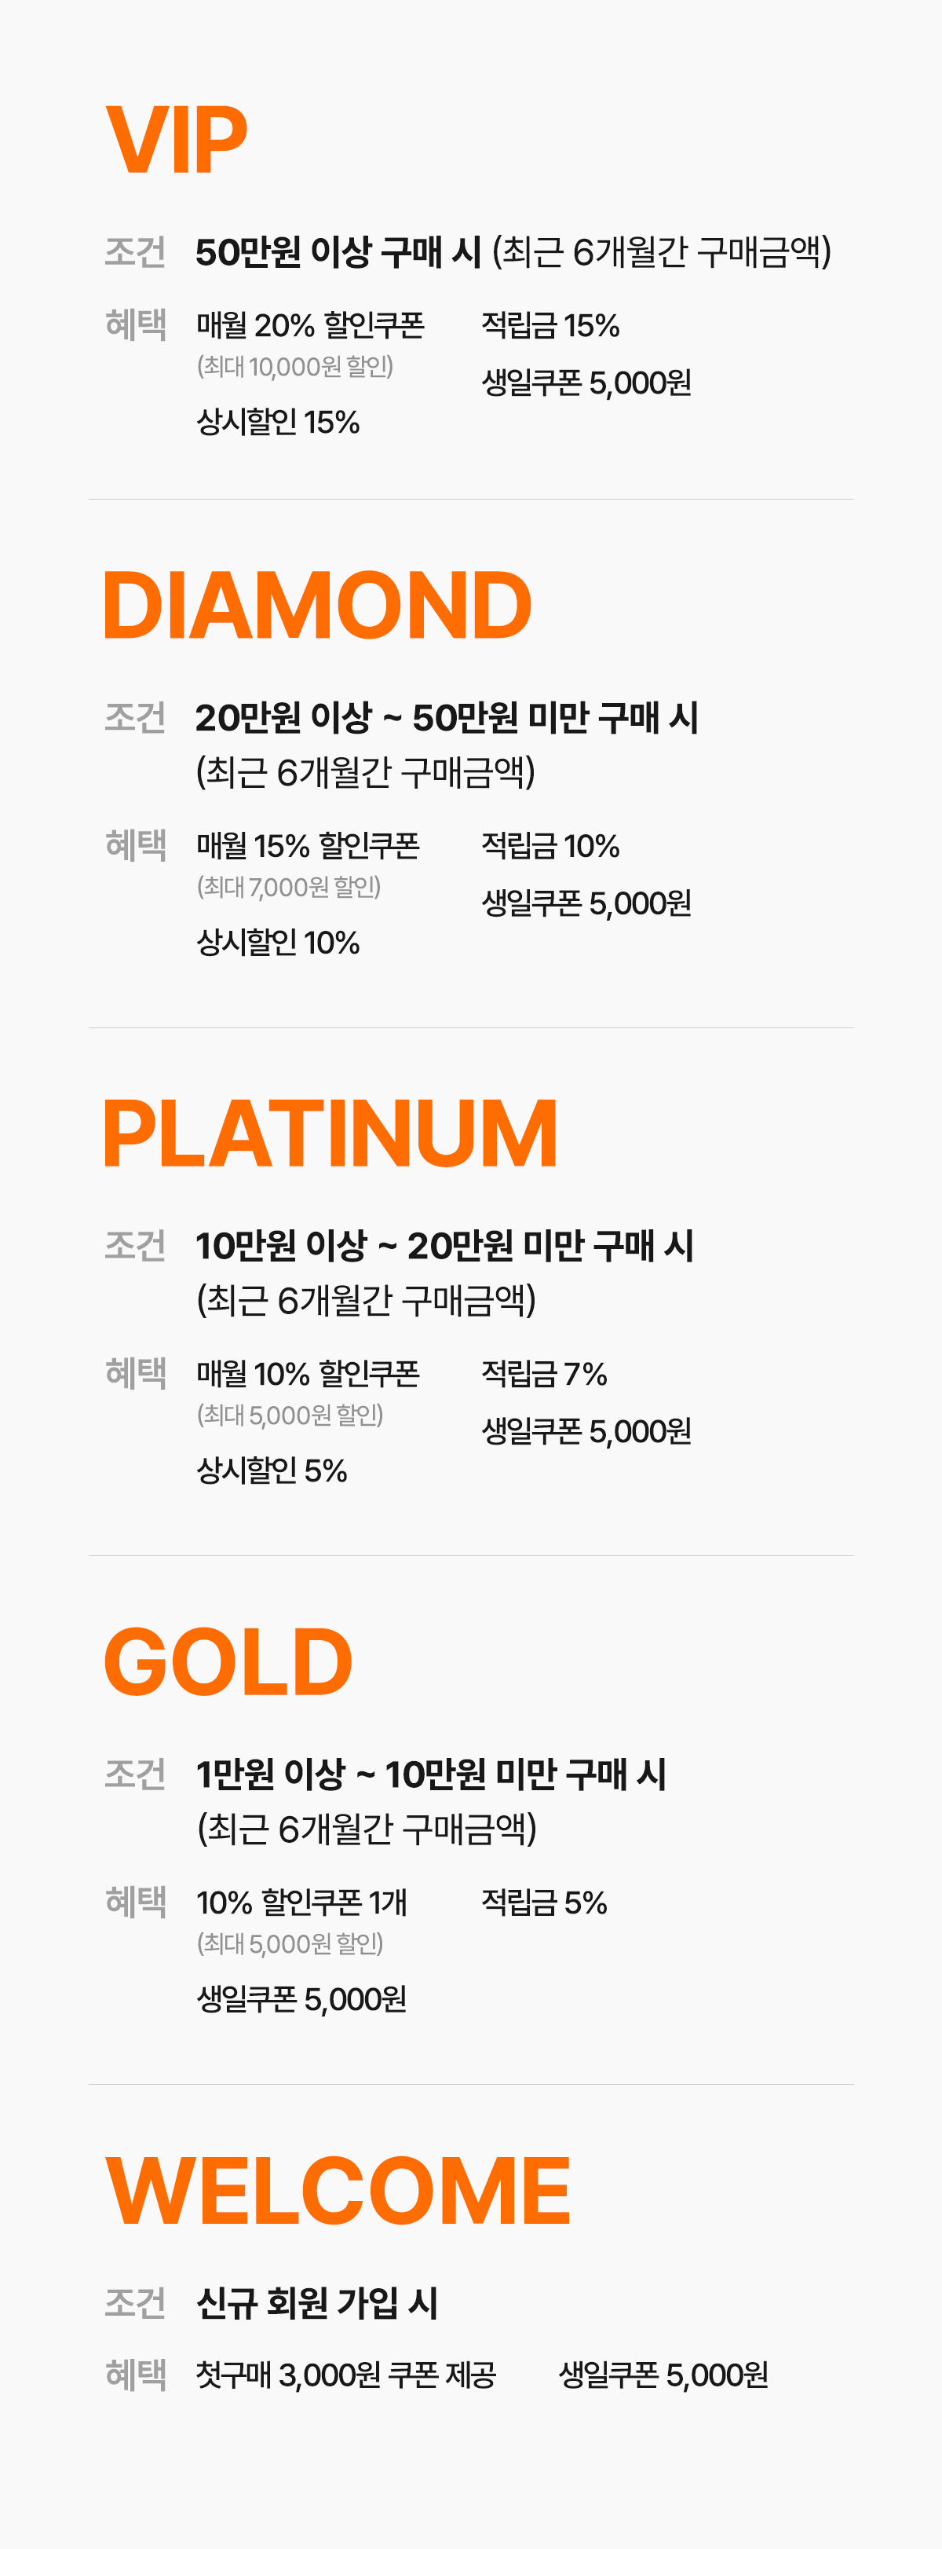This screenshot has height=2549, width=942.
Task: Click DIAMOND 매월 15% 할인쿠폰 benefit
Action: 308,846
